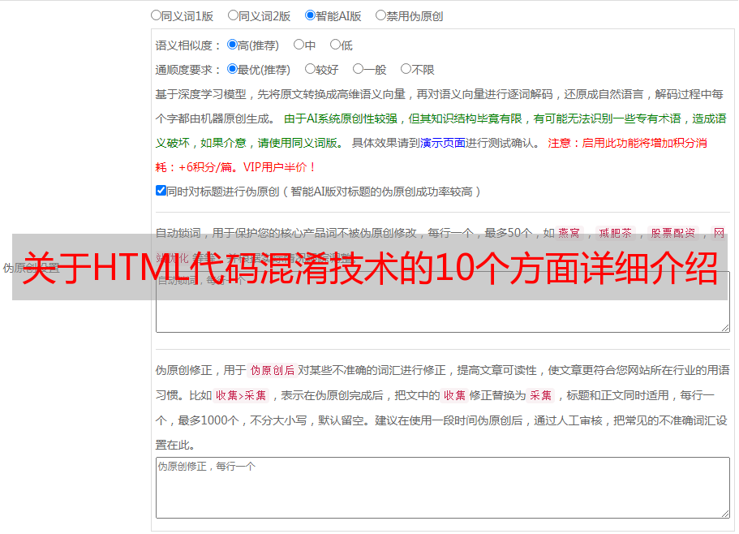Viewport: 739px width, 534px height.
Task: Set 语义相似度 to 高(推荐)
Action: coord(232,45)
